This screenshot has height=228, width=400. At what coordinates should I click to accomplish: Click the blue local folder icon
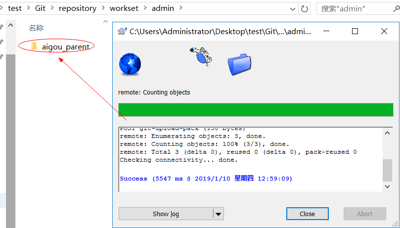coord(239,64)
